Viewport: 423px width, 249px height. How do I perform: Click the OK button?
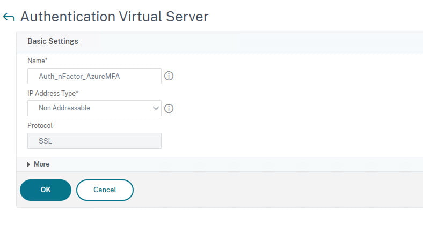pyautogui.click(x=46, y=190)
